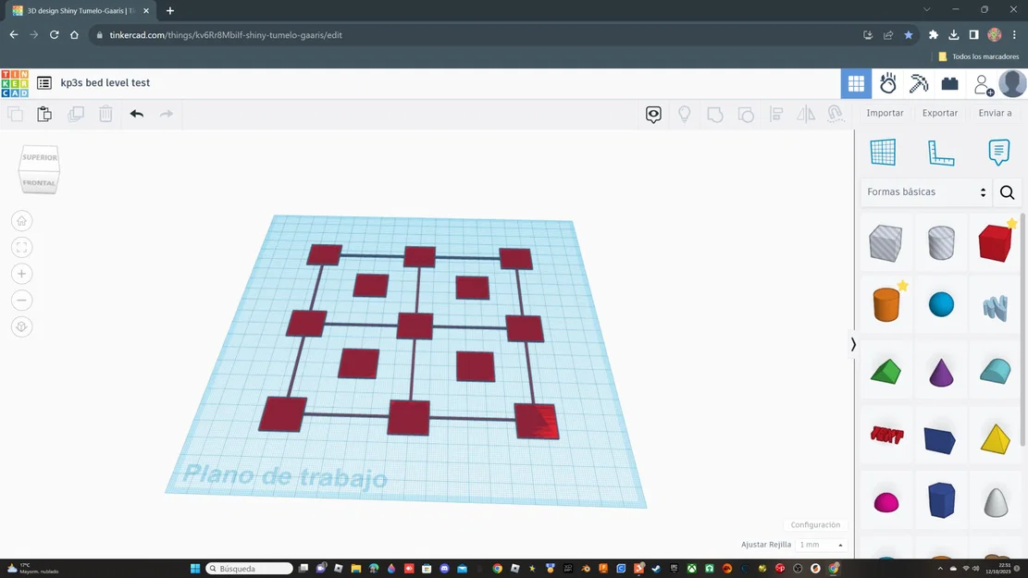Zoom out with the minus icon
The image size is (1028, 578).
pyautogui.click(x=21, y=301)
